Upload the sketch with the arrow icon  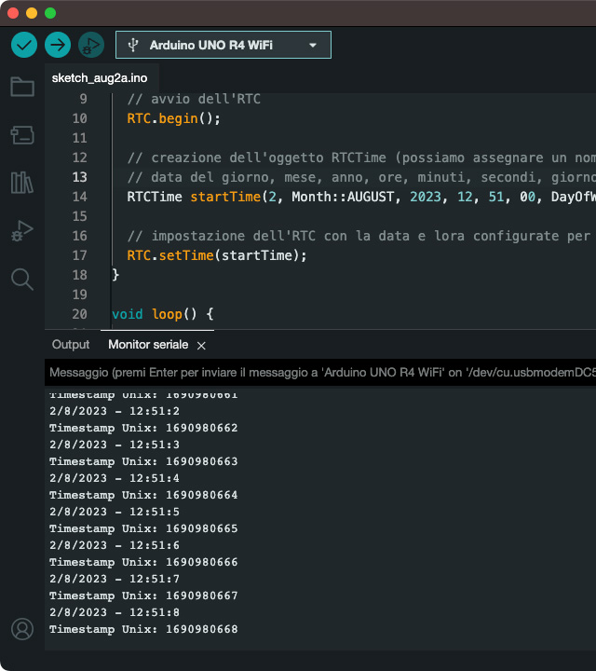(x=58, y=45)
